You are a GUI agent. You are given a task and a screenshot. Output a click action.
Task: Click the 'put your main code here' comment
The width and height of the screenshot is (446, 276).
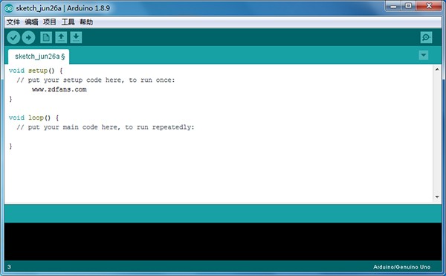pyautogui.click(x=106, y=127)
